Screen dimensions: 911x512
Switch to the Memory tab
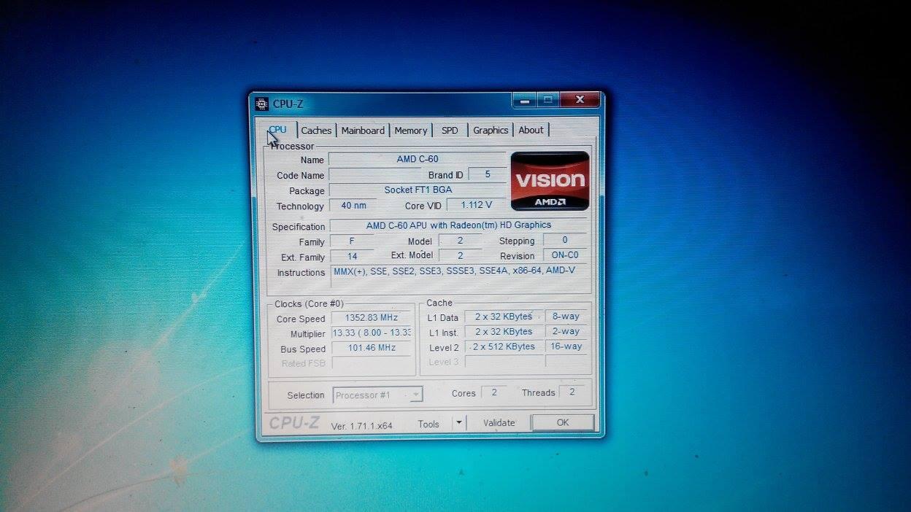coord(410,131)
